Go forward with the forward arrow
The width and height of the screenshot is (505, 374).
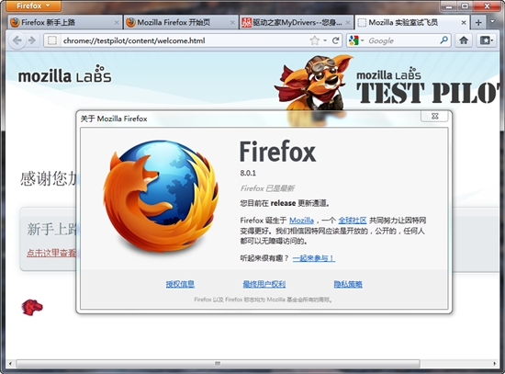pos(32,40)
